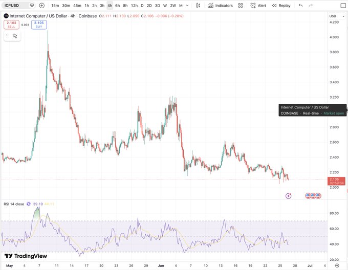Open the TradingView logo link
348x270 pixels.
click(26, 256)
